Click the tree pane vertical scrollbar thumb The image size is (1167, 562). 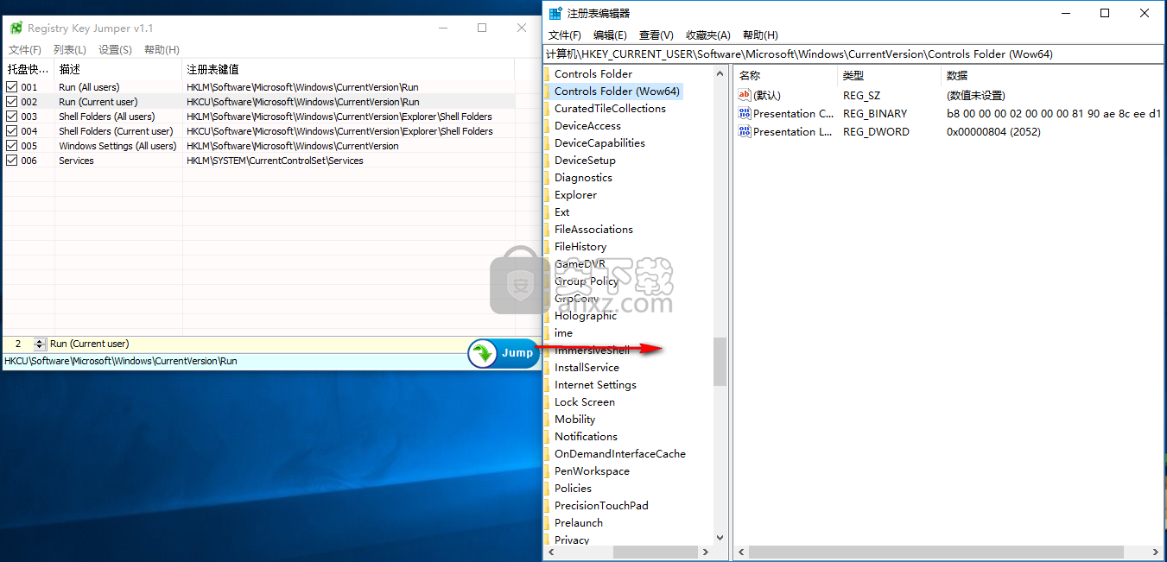[720, 361]
